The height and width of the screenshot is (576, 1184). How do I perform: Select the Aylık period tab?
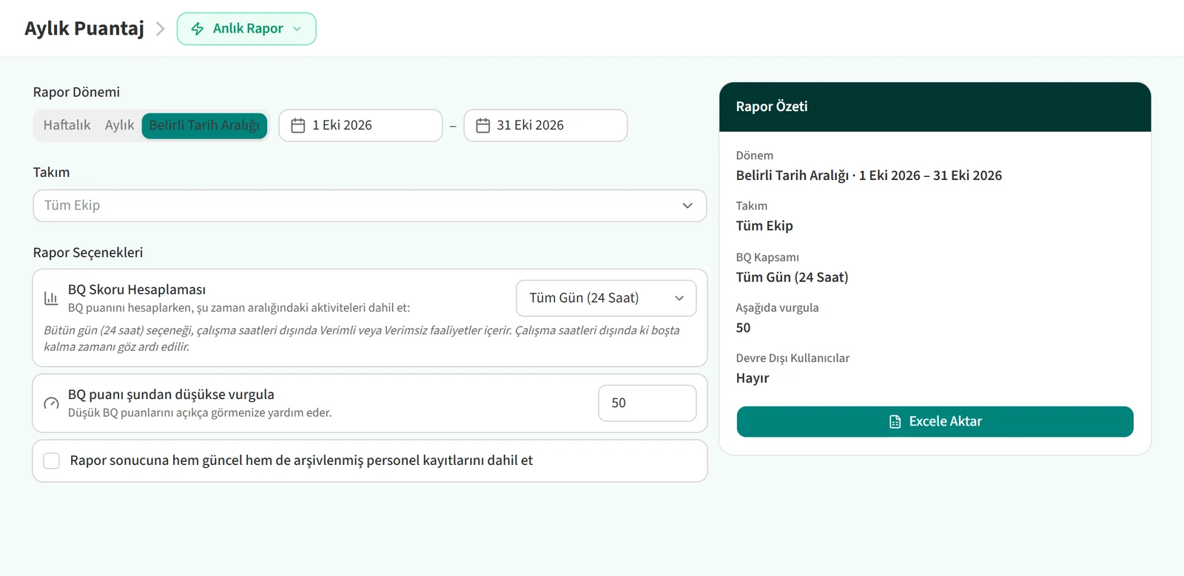point(119,125)
